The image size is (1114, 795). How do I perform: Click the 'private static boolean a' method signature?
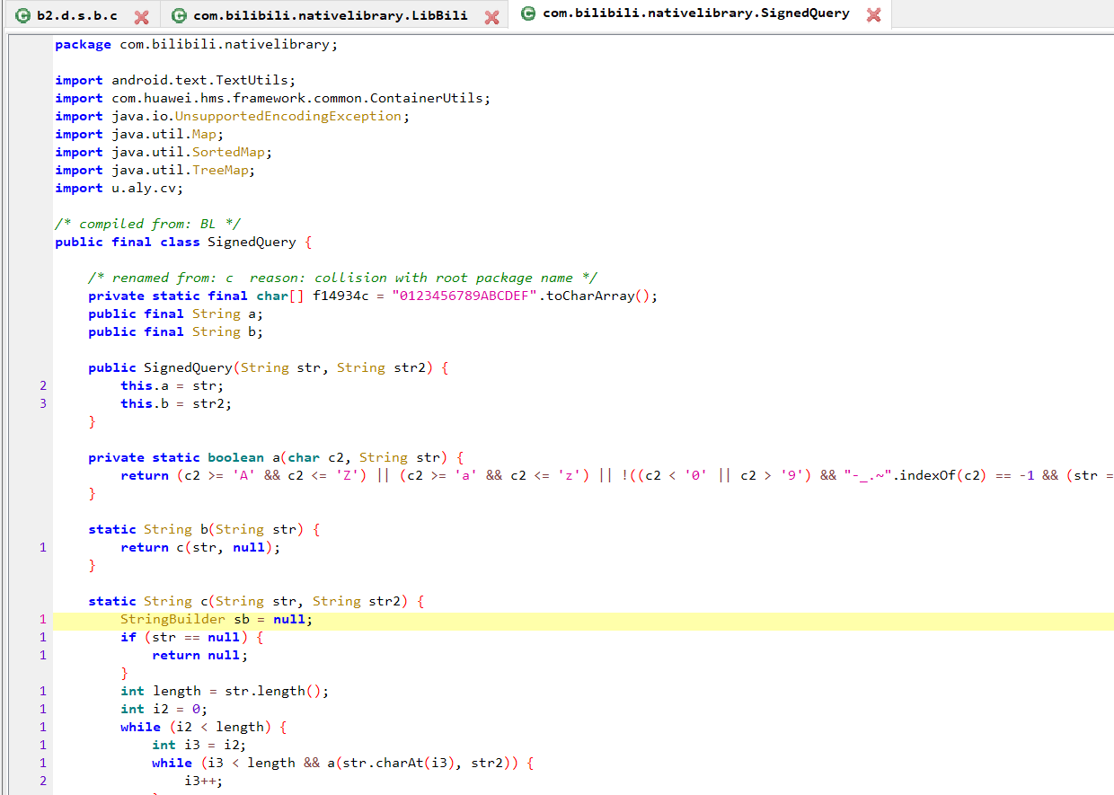tap(276, 457)
